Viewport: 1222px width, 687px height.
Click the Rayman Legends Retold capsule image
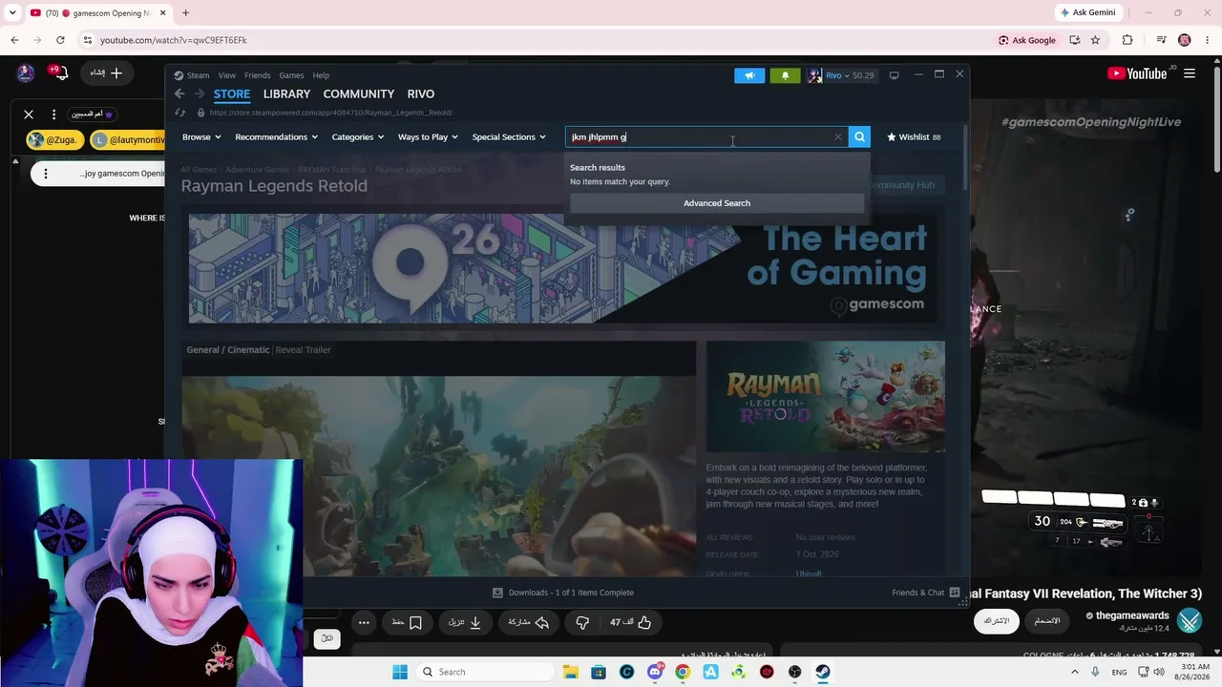[826, 396]
